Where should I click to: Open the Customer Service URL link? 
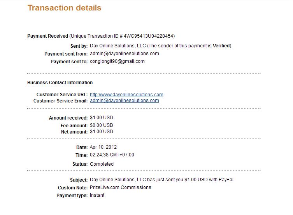click(126, 95)
